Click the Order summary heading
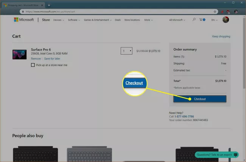This screenshot has height=162, width=246. click(x=185, y=49)
